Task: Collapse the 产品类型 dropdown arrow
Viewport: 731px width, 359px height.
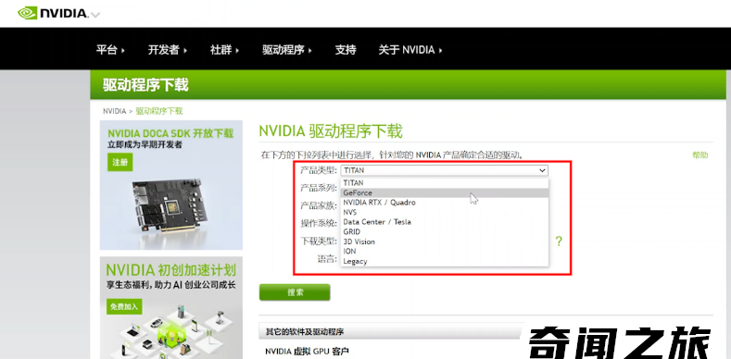Action: coord(542,170)
